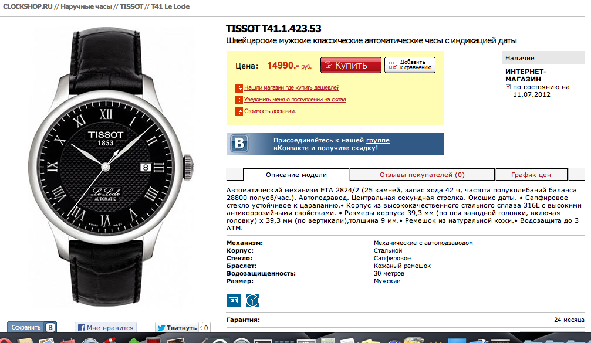This screenshot has height=343, width=591.
Task: Click arrow icon beside delivery cost link
Action: click(x=239, y=111)
